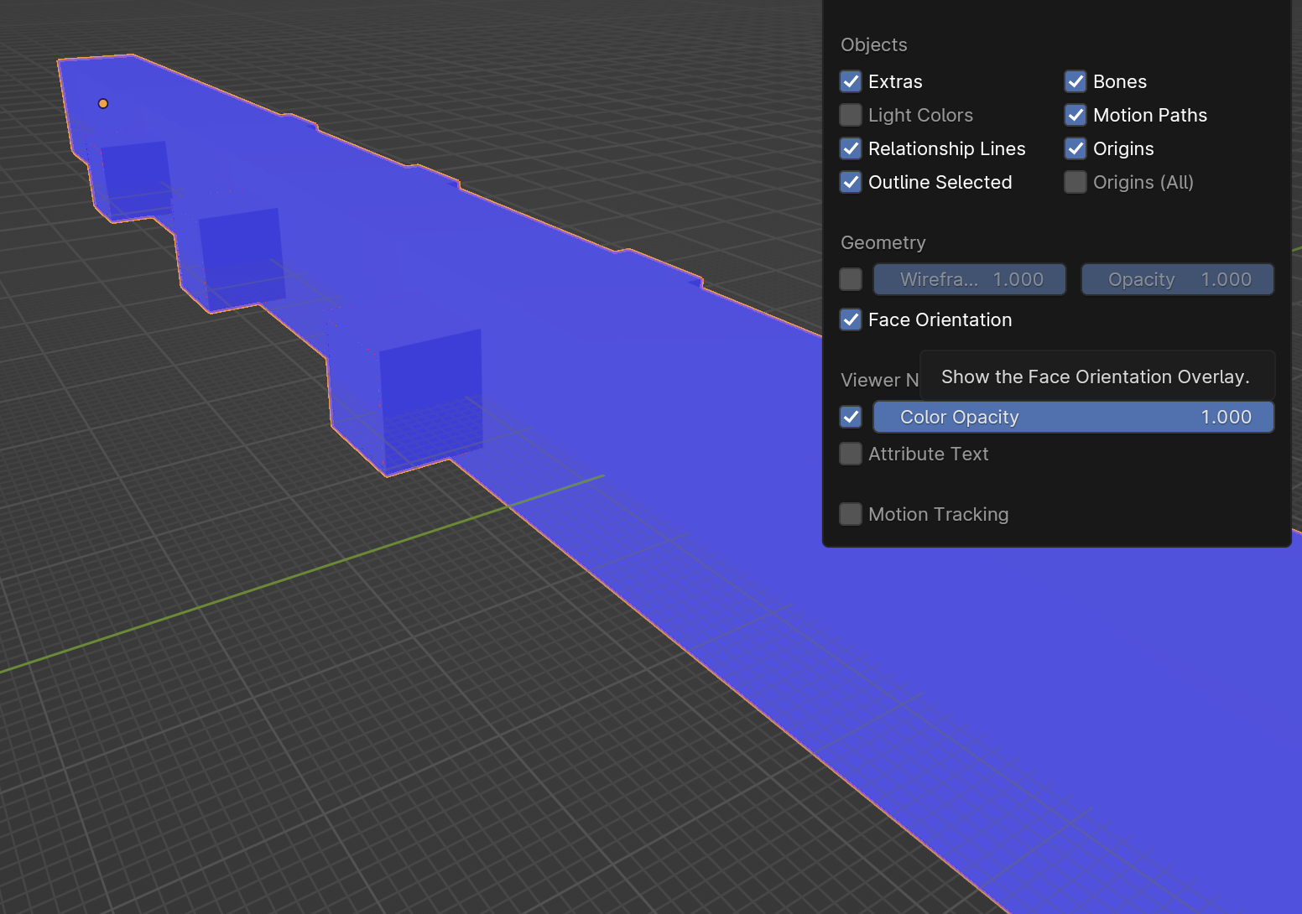Screen dimensions: 1302x914
Task: Enable the Attribute Text checkbox
Action: pyautogui.click(x=851, y=454)
